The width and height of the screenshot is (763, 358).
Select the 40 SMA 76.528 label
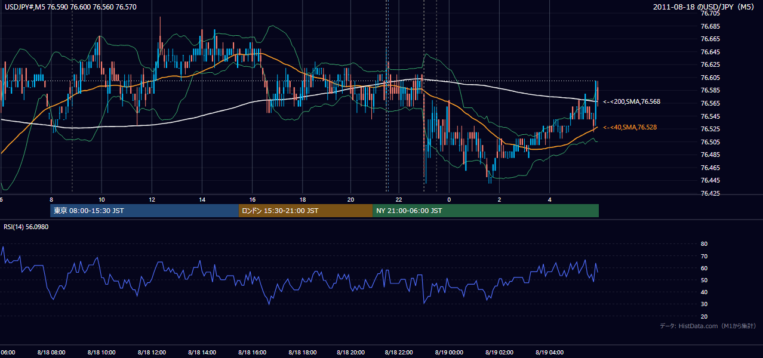[629, 128]
